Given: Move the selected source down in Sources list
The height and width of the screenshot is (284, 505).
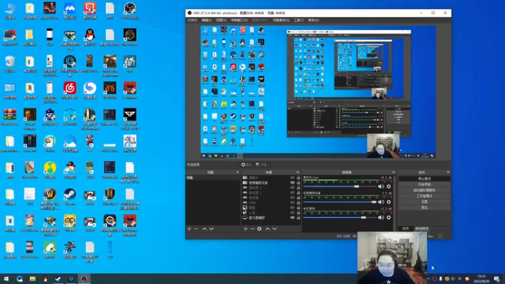Looking at the screenshot, I should 275,228.
